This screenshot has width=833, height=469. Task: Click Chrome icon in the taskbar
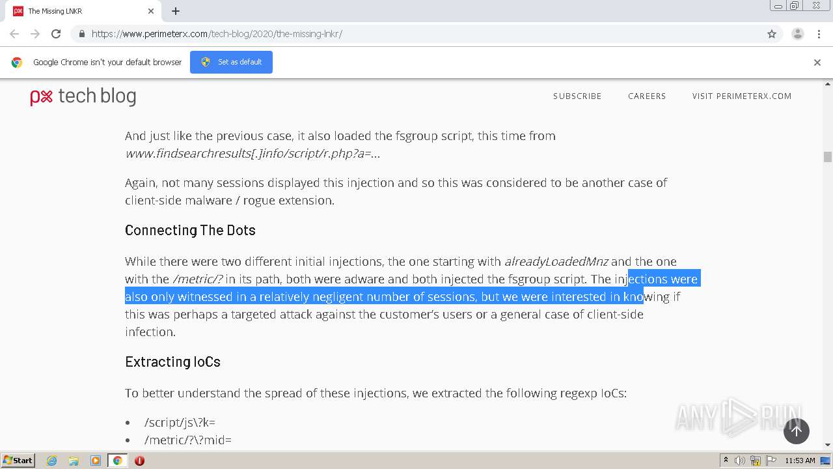pyautogui.click(x=117, y=461)
